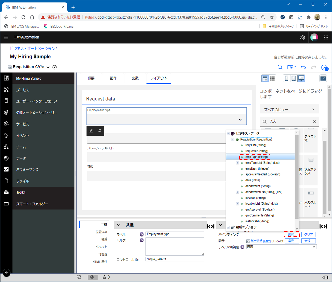The image size is (332, 282).
Task: Click the expand icon next to pencil
Action: [100, 131]
